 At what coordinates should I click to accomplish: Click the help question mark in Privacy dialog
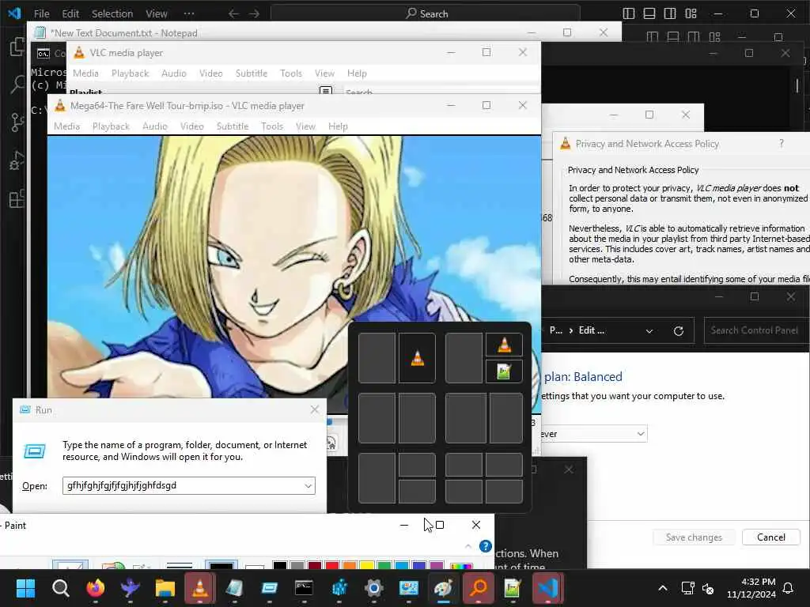pos(781,144)
